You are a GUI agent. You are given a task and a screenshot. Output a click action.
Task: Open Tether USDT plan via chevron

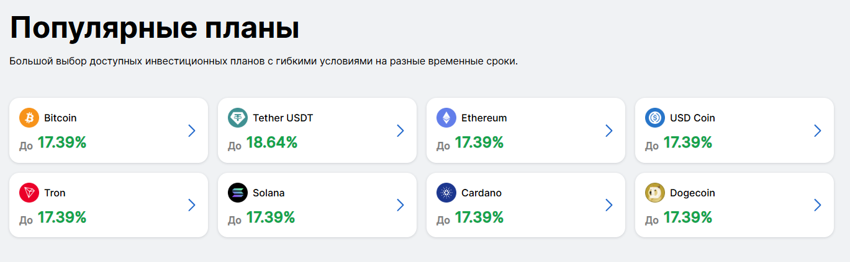[400, 130]
